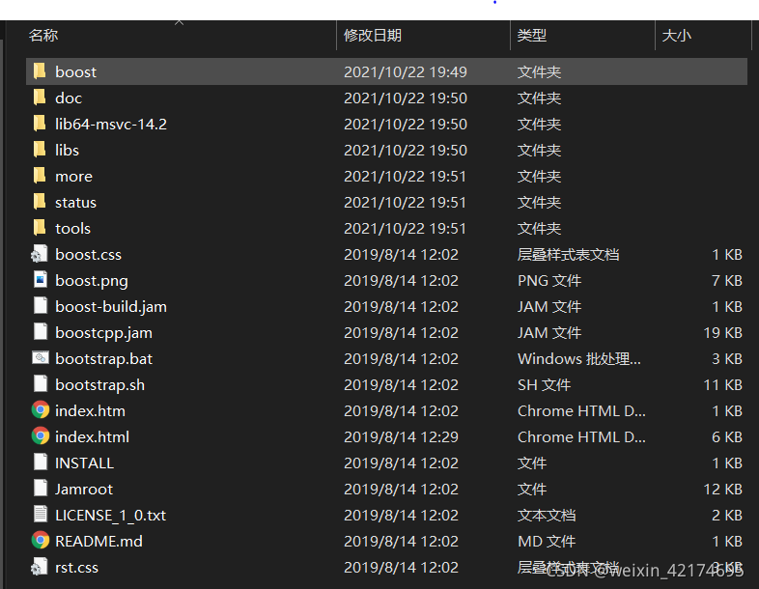Sort by the 名称 column header
759x589 pixels.
43,36
